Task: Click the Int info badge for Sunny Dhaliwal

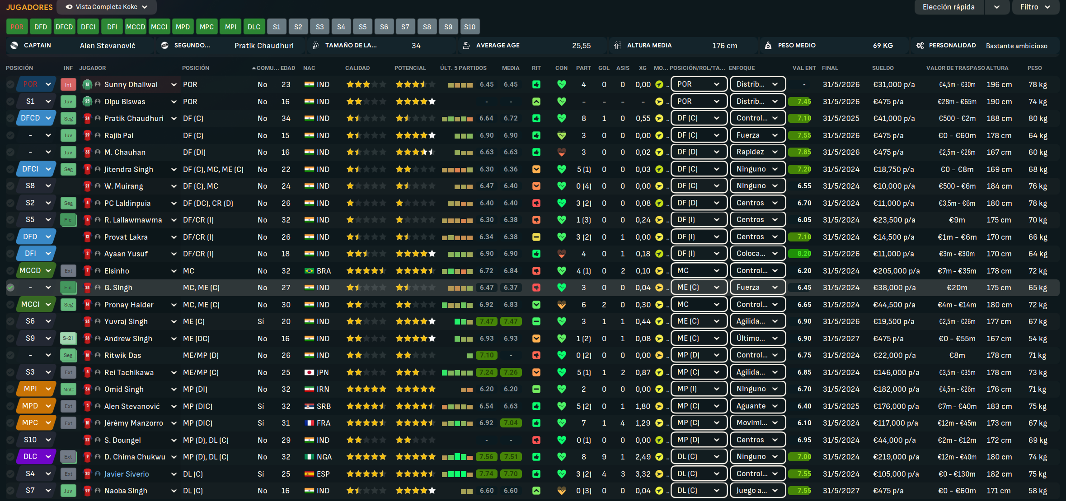Action: click(68, 84)
